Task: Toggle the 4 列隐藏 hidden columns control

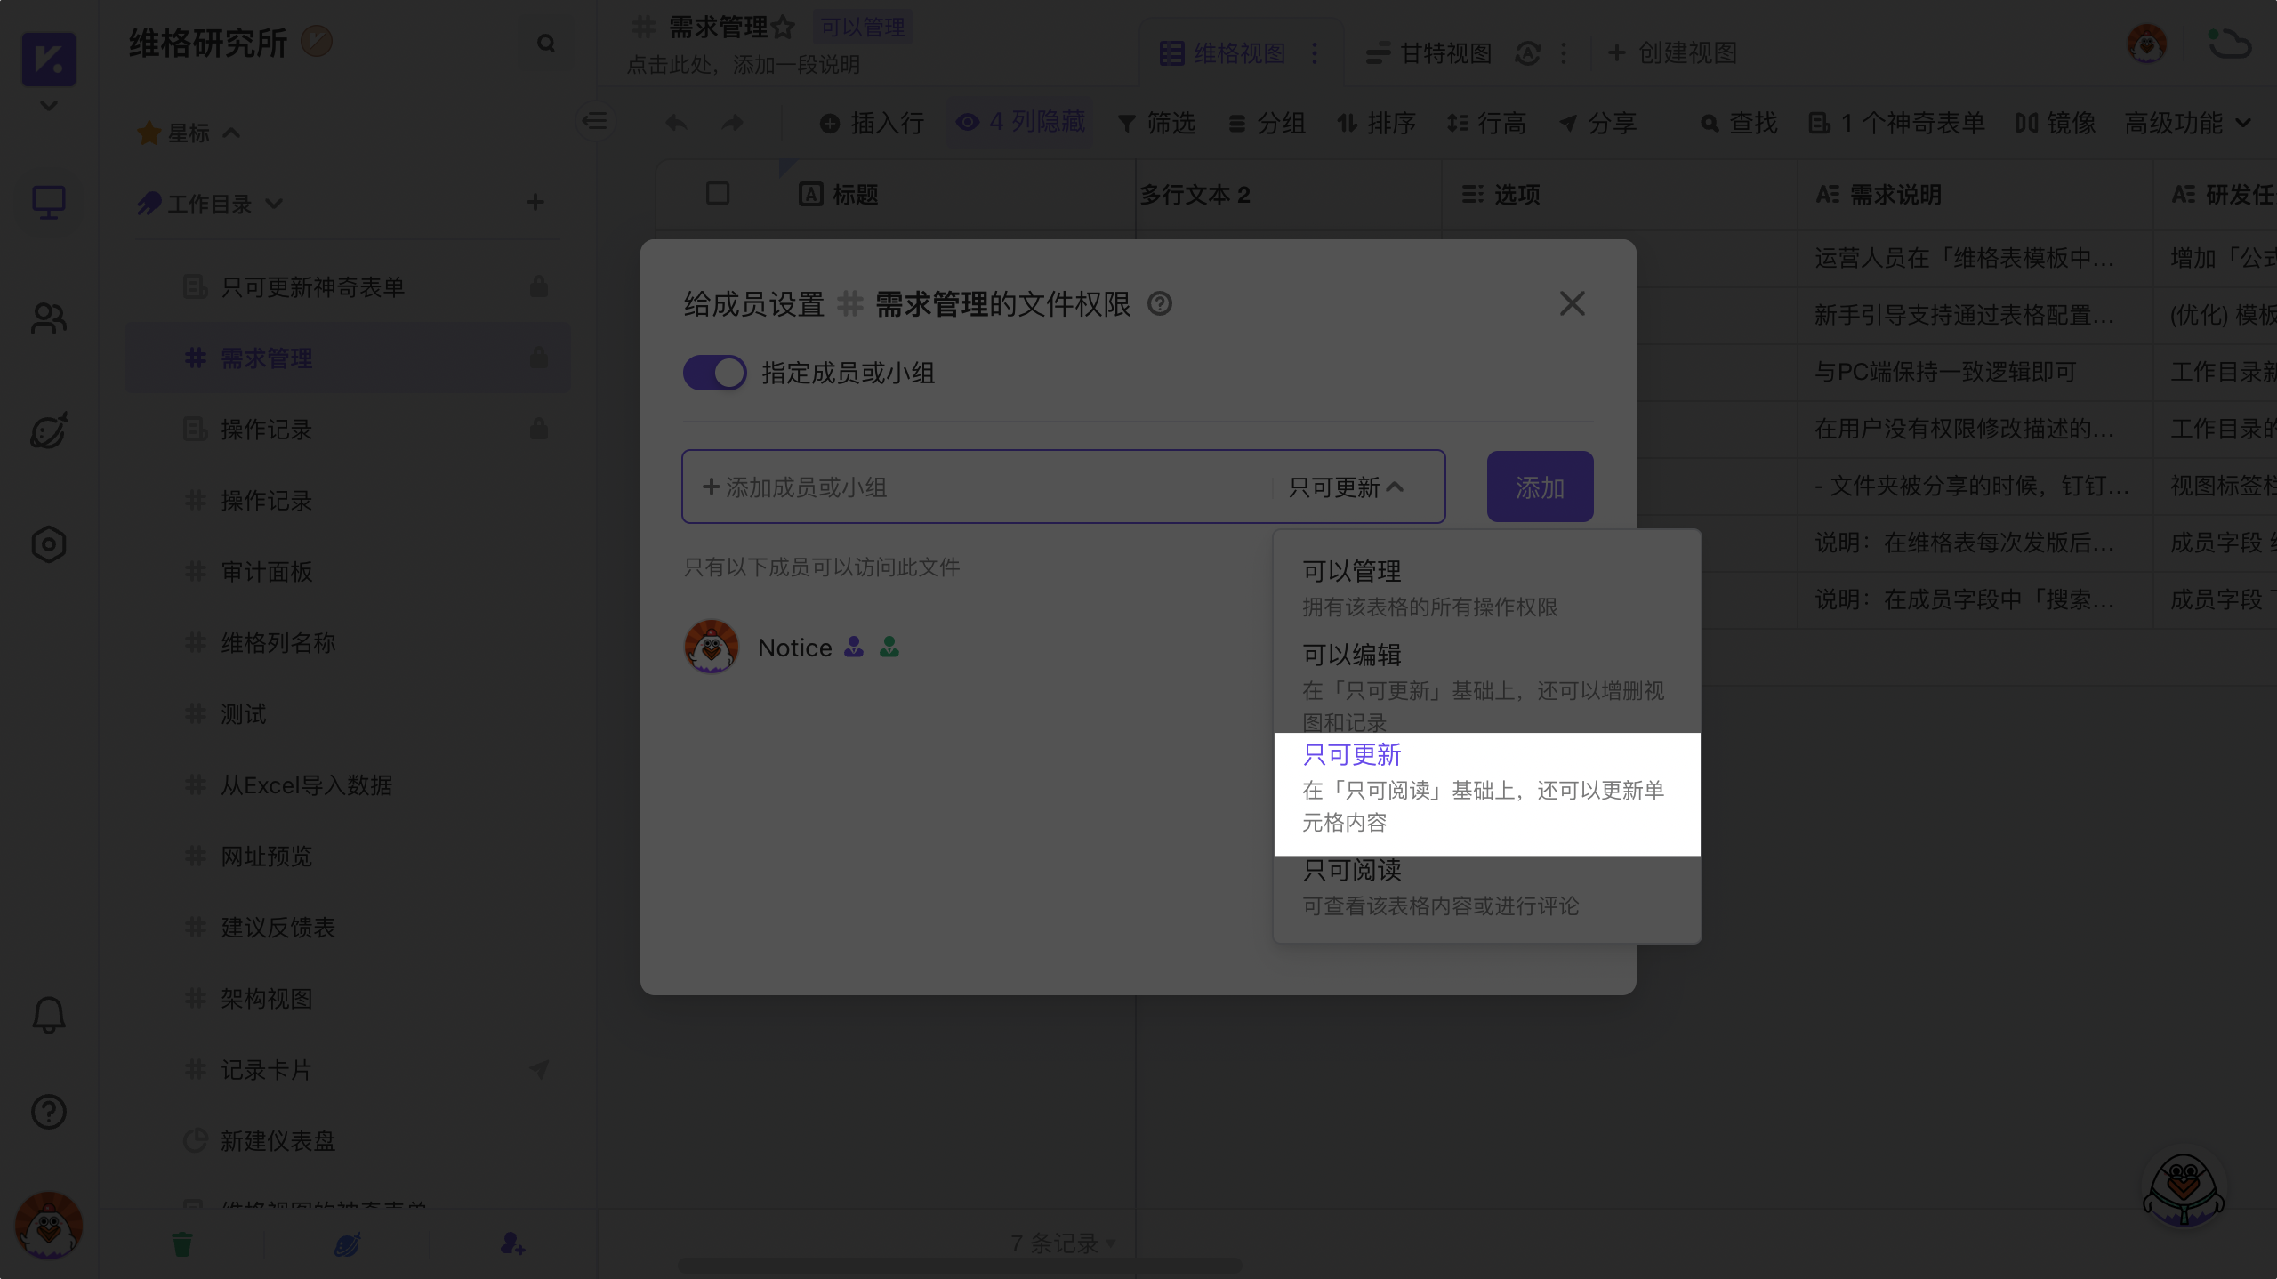Action: (x=1021, y=122)
